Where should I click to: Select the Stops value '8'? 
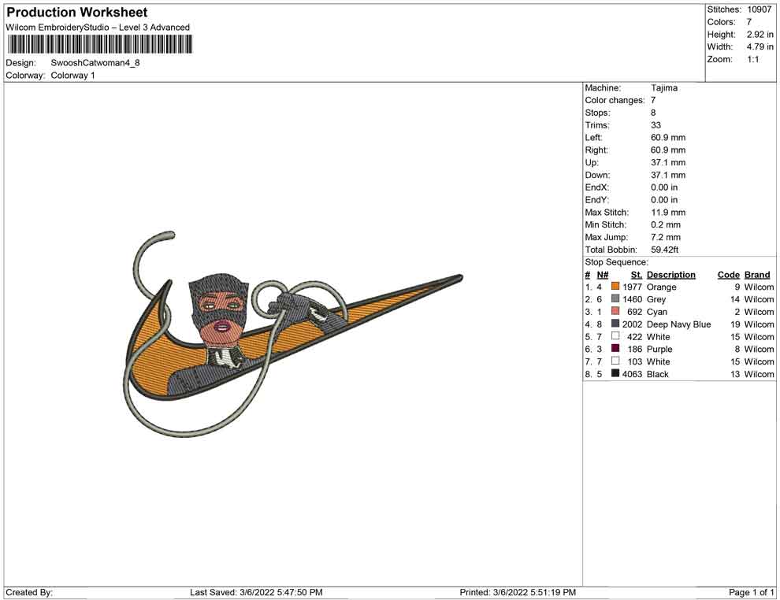coord(653,113)
